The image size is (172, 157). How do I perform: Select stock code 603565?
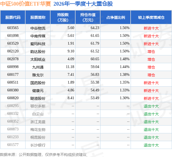(x=13, y=28)
